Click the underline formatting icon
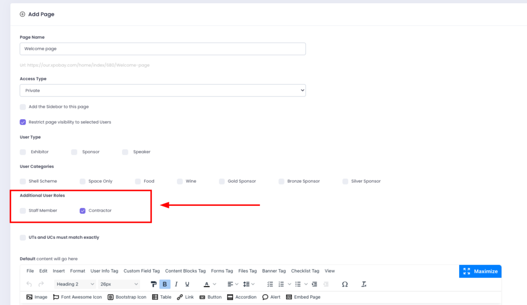The image size is (527, 305). coord(187,284)
